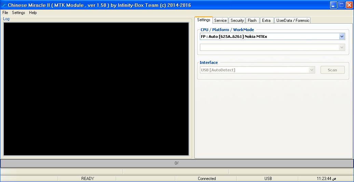354x182 pixels.
Task: Click the CPU / Platform / WorkMode label
Action: [227, 30]
